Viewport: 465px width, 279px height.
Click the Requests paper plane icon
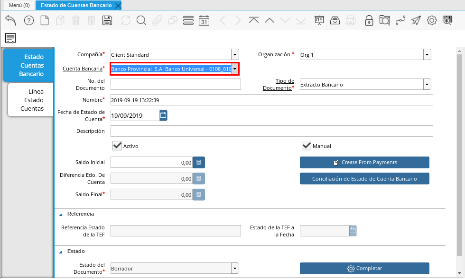click(x=416, y=20)
